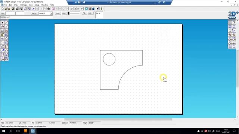Open the Help menu

point(52,5)
